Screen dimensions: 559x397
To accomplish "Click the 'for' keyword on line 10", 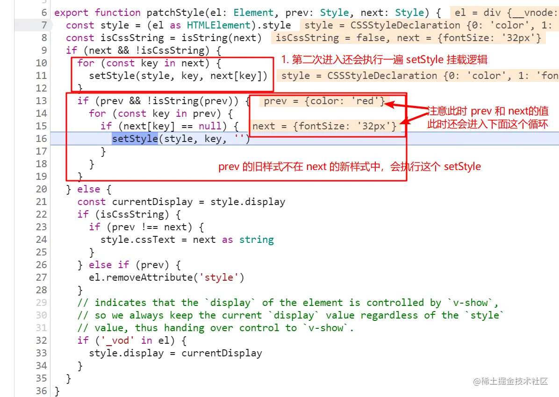I will pos(86,63).
